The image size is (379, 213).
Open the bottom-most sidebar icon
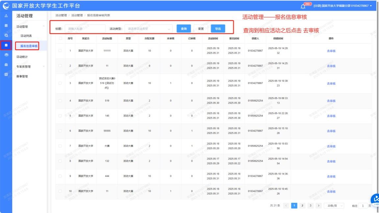[6, 74]
